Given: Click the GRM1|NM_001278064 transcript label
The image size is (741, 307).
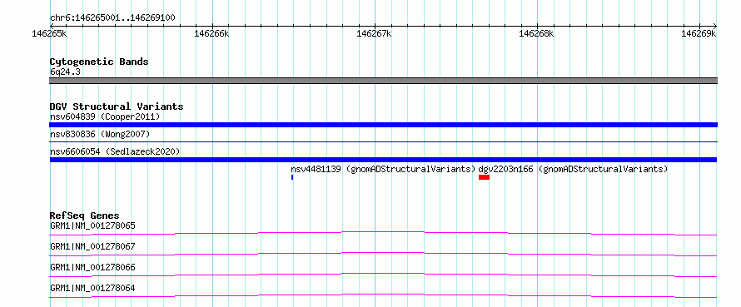Looking at the screenshot, I should pos(92,288).
